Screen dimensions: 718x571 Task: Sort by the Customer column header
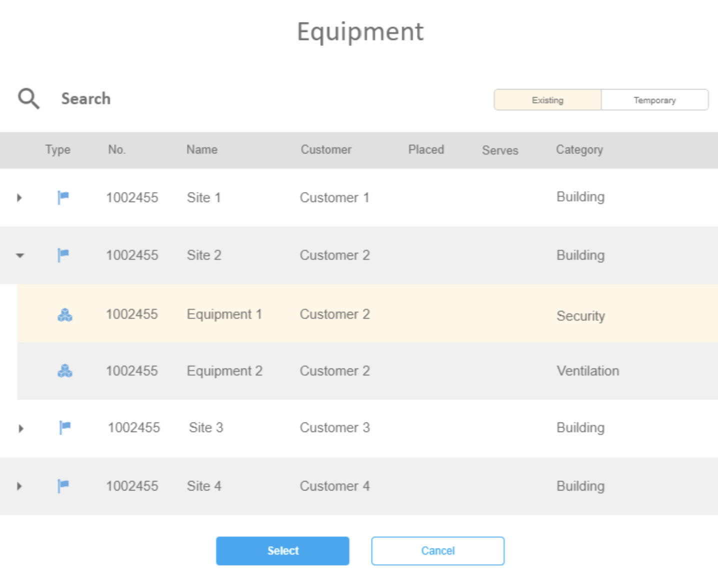[x=326, y=149]
